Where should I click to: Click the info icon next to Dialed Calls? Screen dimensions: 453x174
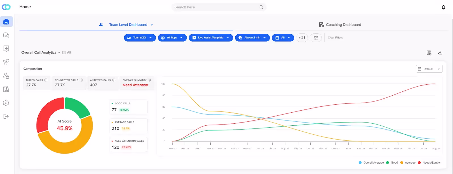(x=46, y=80)
